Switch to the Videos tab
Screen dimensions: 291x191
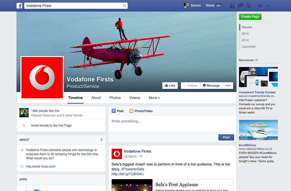pyautogui.click(x=135, y=98)
